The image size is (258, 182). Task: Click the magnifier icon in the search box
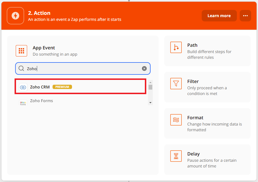21,68
